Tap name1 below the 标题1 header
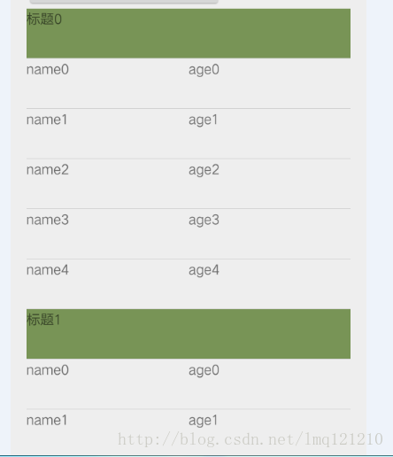 pyautogui.click(x=47, y=421)
